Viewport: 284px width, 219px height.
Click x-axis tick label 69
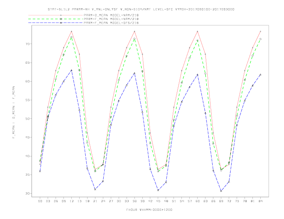pyautogui.click(x=221, y=201)
